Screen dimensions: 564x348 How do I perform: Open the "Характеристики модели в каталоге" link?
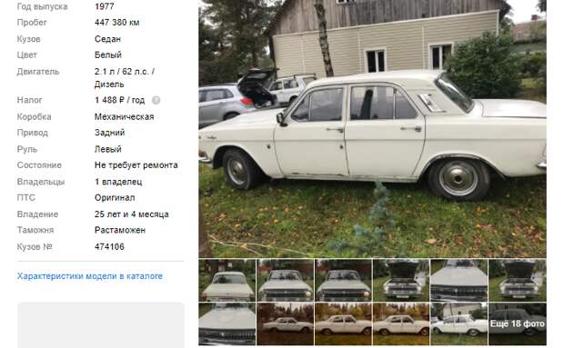tap(89, 276)
